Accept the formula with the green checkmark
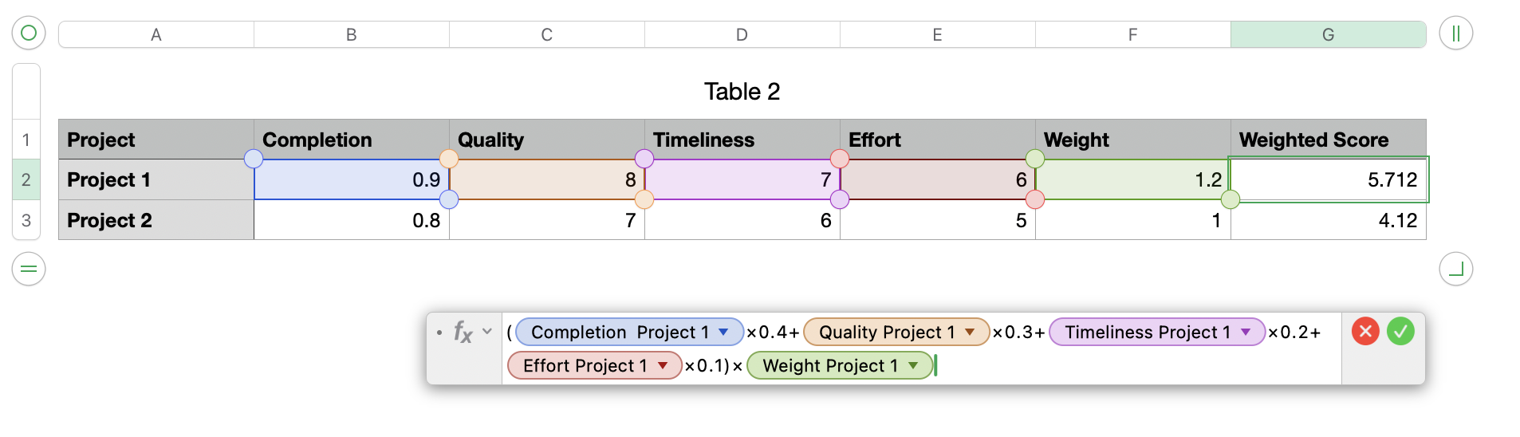Viewport: 1520px width, 437px height. tap(1400, 331)
